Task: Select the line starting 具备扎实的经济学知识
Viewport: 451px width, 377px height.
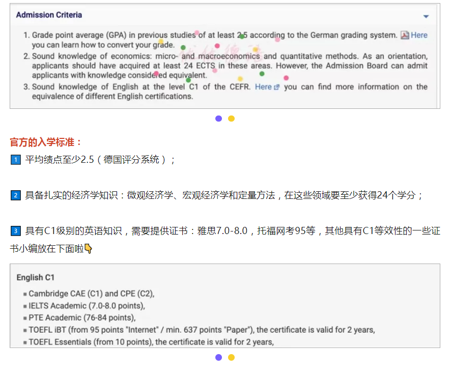Action: coord(224,195)
